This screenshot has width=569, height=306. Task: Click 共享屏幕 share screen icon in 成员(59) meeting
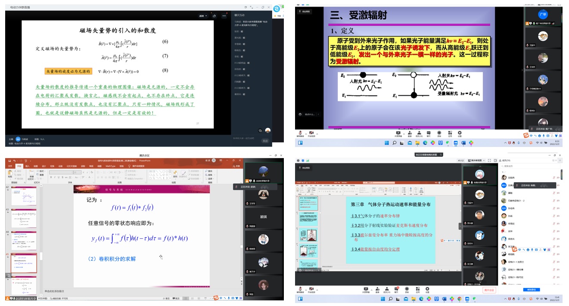pos(366,288)
